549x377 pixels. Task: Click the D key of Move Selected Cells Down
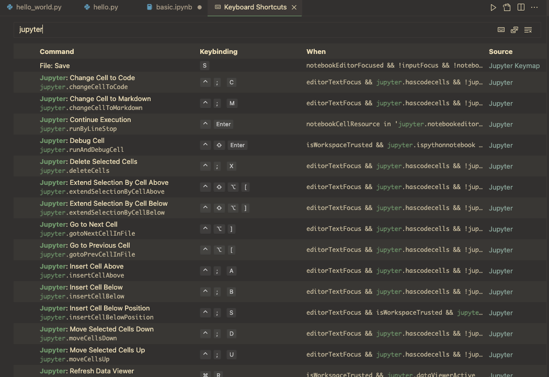click(x=232, y=334)
